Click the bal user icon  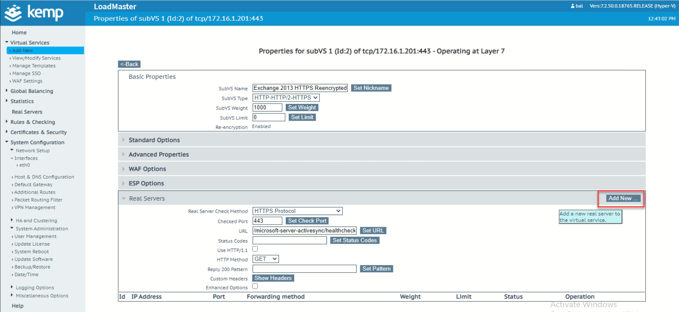[x=572, y=6]
